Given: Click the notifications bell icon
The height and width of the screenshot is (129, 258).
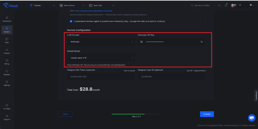Looking at the screenshot, I should (226, 5).
